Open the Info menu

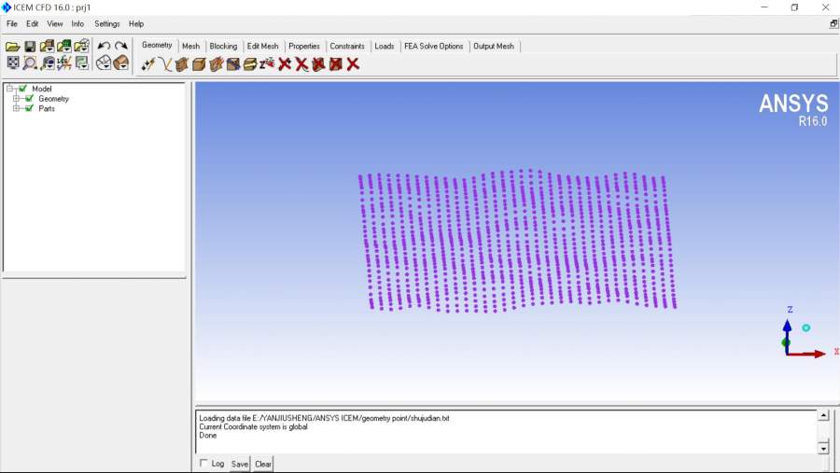(x=77, y=24)
